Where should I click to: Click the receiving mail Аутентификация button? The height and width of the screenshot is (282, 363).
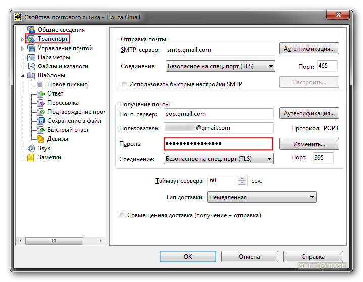[309, 113]
